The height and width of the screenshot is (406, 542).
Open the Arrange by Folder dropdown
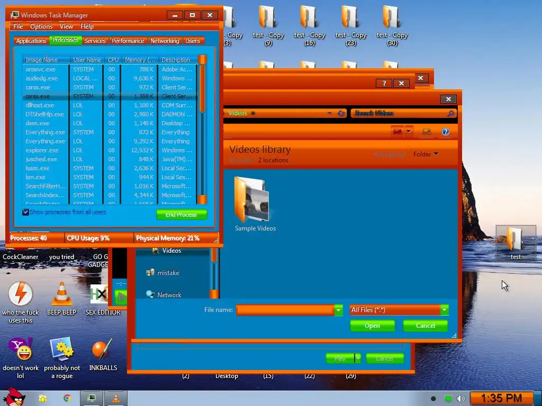(426, 154)
